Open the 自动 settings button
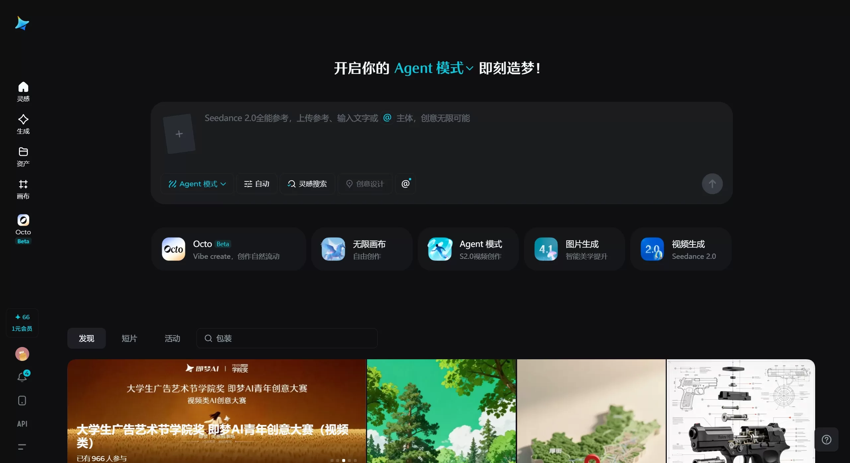 [257, 184]
